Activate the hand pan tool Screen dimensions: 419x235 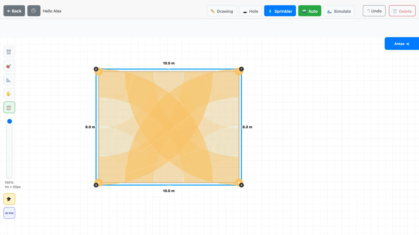point(9,93)
